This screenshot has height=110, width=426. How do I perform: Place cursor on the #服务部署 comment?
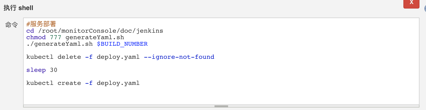click(x=41, y=24)
